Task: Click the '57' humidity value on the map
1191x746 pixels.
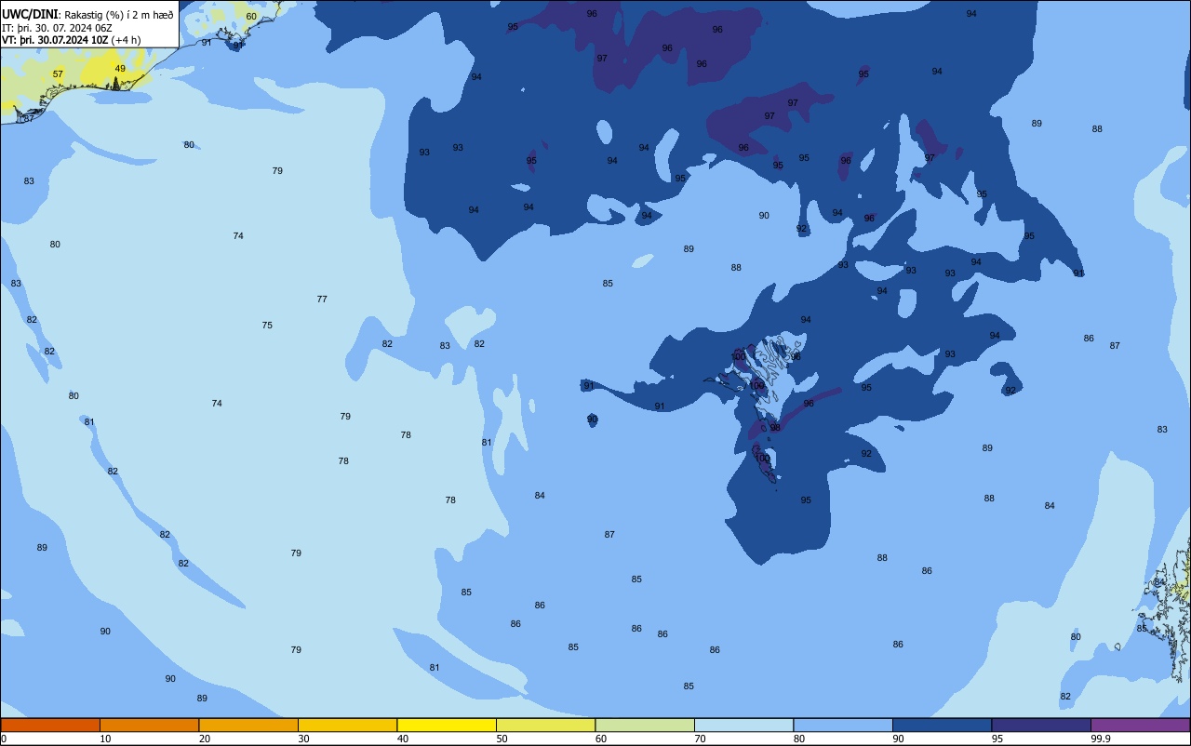Action: click(x=58, y=74)
